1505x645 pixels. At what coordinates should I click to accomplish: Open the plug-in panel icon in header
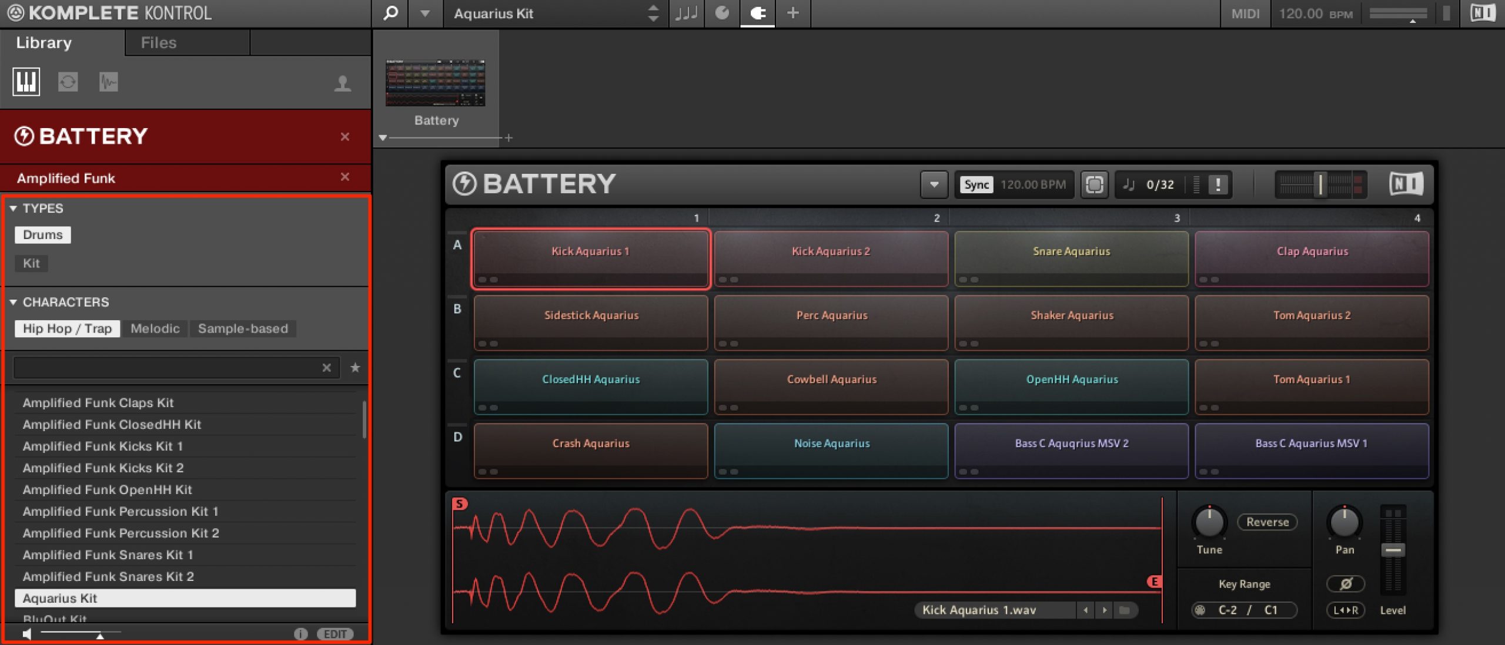click(722, 13)
